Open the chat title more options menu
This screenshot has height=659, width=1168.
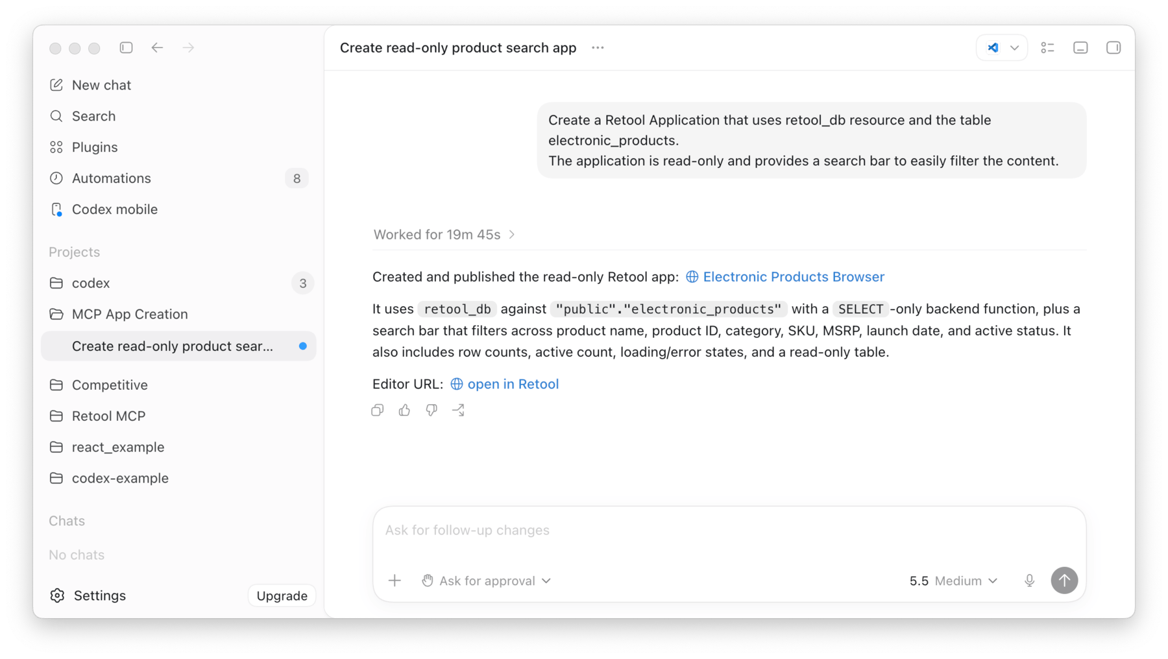(598, 47)
